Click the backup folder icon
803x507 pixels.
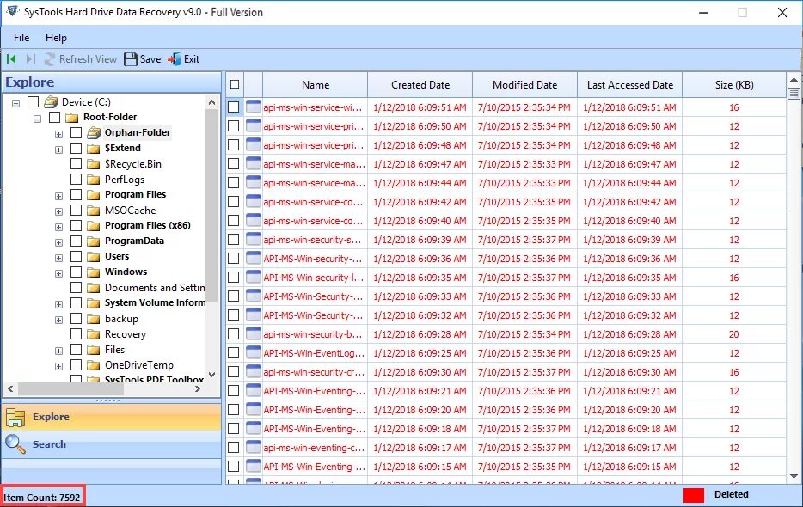93,319
